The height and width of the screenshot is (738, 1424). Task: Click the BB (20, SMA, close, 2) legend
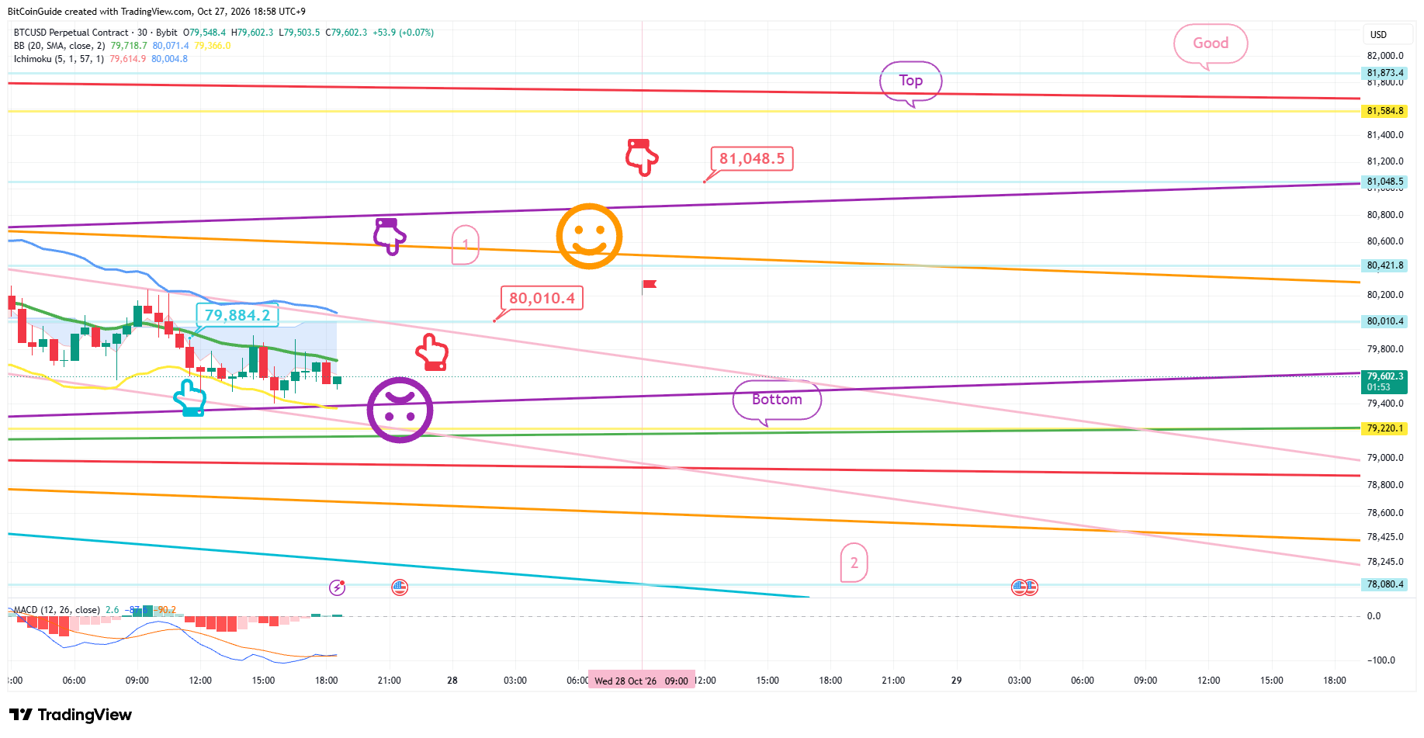pyautogui.click(x=59, y=46)
